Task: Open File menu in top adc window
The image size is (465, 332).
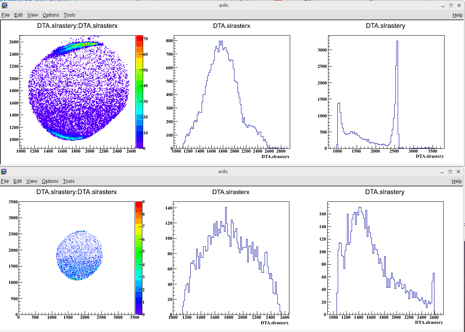Action: click(x=5, y=15)
